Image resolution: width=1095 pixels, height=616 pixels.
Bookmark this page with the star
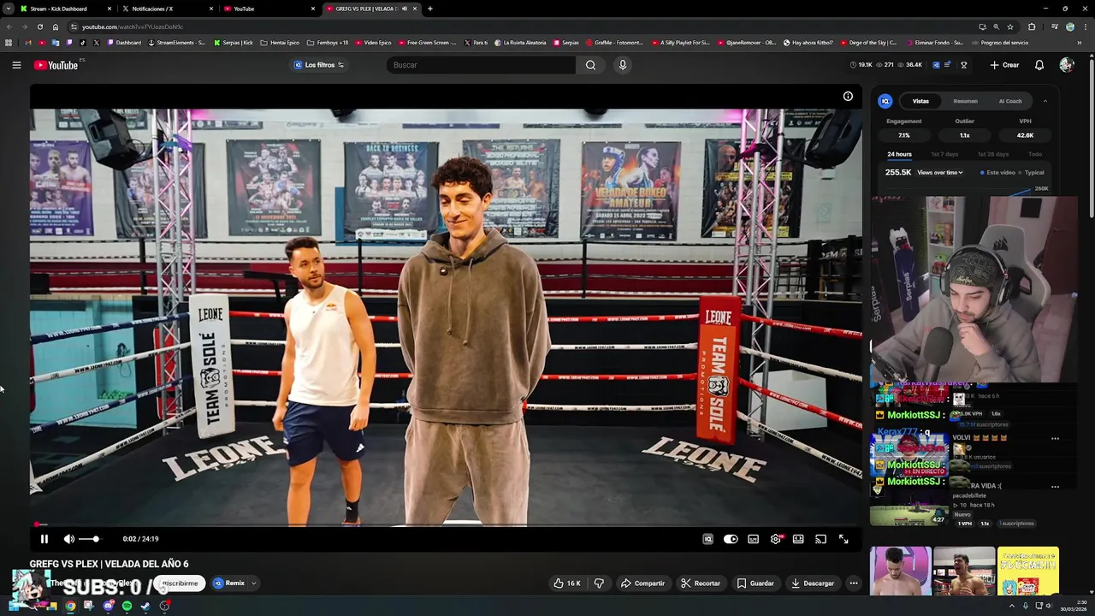(x=1010, y=27)
